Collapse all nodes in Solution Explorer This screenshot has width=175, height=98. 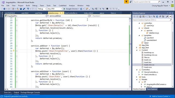(160, 16)
